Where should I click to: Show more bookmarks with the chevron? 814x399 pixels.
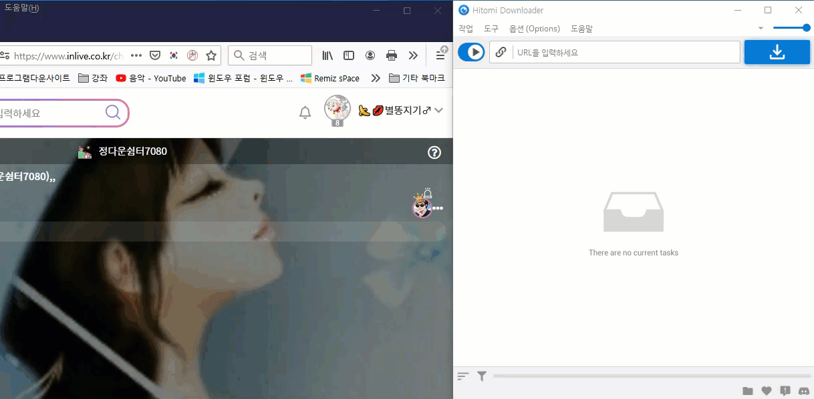(376, 78)
